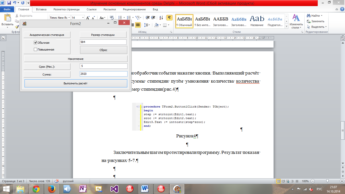345x194 pixels.
Task: Collapse the ribbon with the caret icon
Action: tap(337, 9)
